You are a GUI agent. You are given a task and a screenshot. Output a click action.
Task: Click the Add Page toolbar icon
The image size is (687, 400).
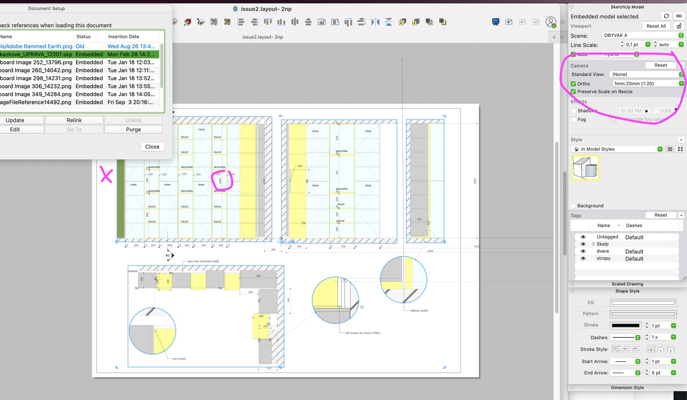509,22
